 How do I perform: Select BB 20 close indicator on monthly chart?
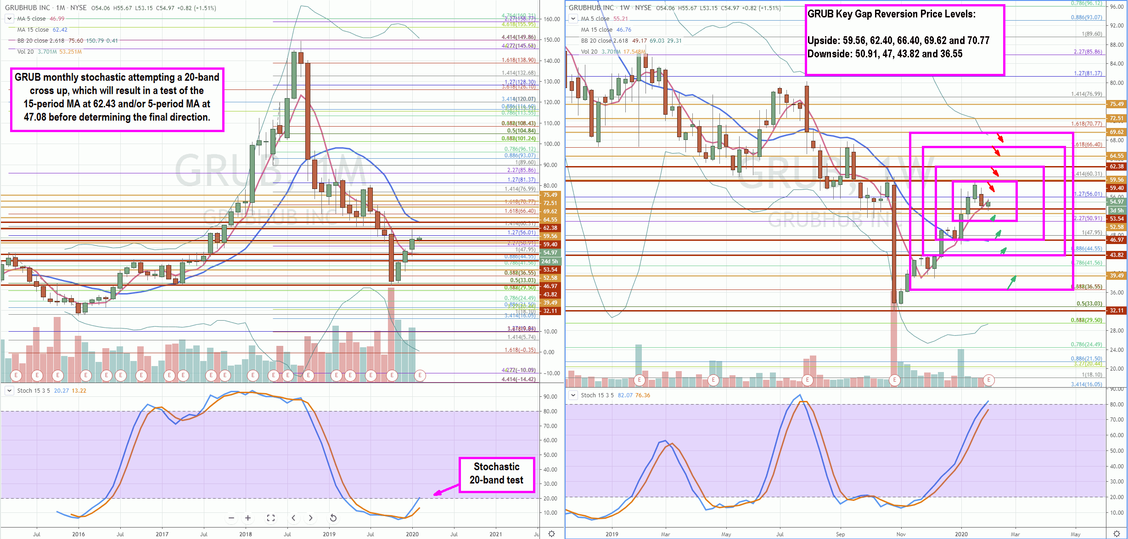41,41
